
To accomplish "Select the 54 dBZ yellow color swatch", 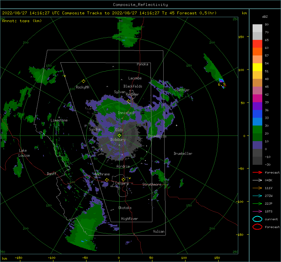I will point(257,67).
